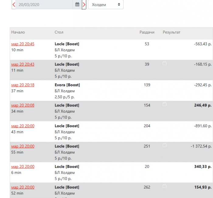
Task: Go to next day with right red arrow
Action: click(84, 5)
